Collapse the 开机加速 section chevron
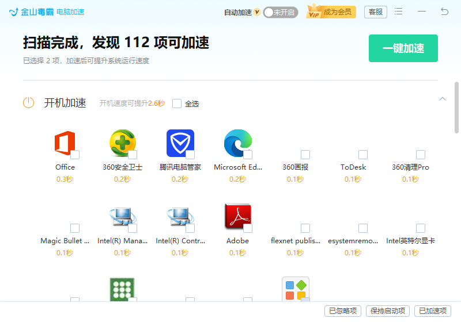Viewport: 461px width, 322px height. [x=443, y=99]
